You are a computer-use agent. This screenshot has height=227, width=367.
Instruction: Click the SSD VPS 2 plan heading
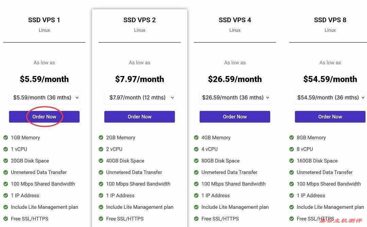(x=140, y=20)
